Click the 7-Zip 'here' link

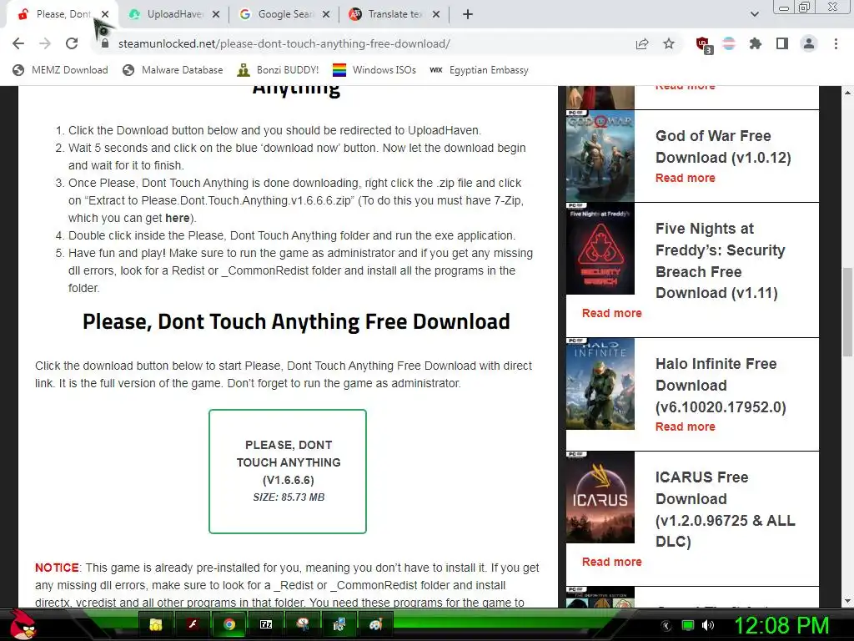point(177,218)
